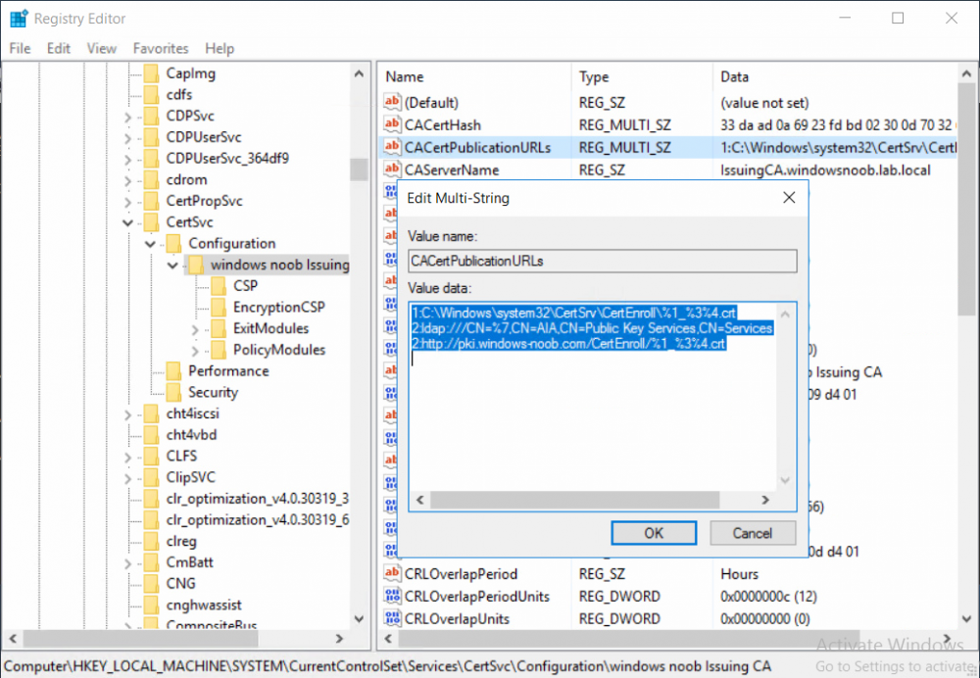Open the File menu
Screen dimensions: 980x678
[20, 48]
